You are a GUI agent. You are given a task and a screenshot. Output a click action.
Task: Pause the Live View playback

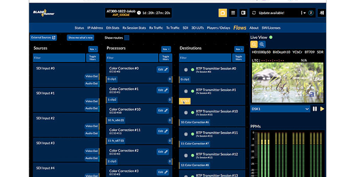coord(315,109)
